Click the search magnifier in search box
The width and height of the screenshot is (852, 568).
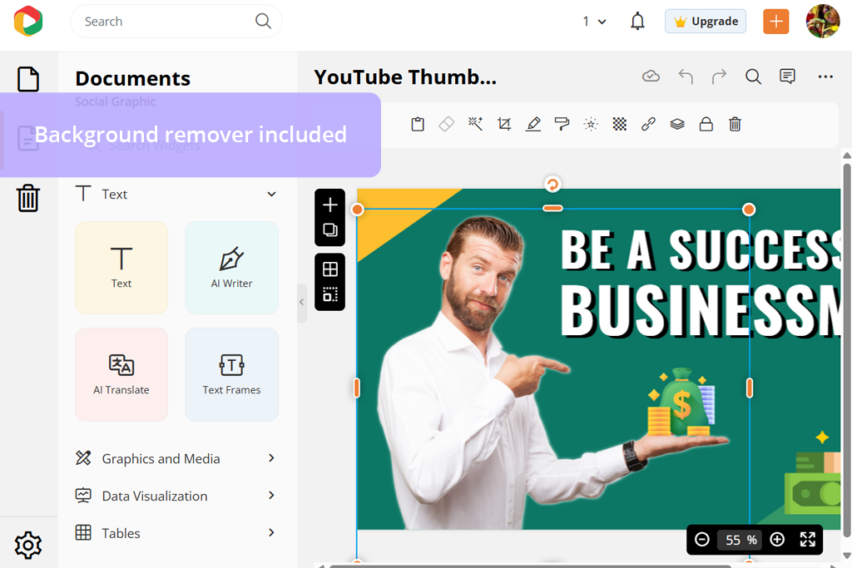click(x=263, y=21)
